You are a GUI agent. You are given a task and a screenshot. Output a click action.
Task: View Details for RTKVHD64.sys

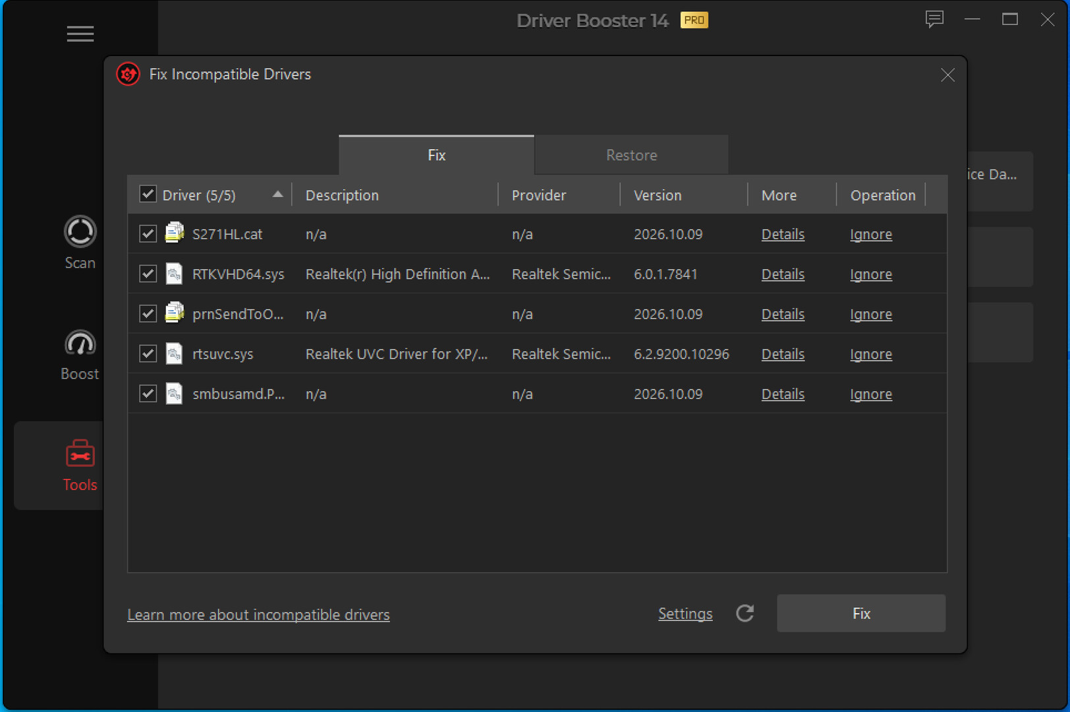pyautogui.click(x=783, y=274)
